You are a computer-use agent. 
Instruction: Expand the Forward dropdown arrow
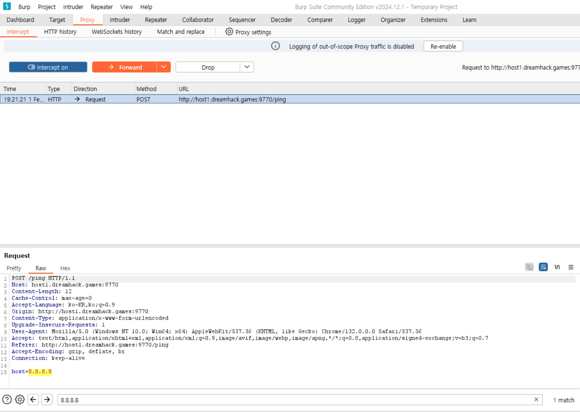tap(164, 67)
